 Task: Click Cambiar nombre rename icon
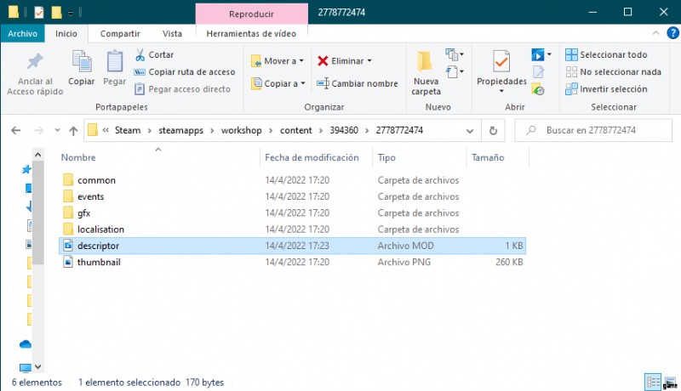pos(323,83)
